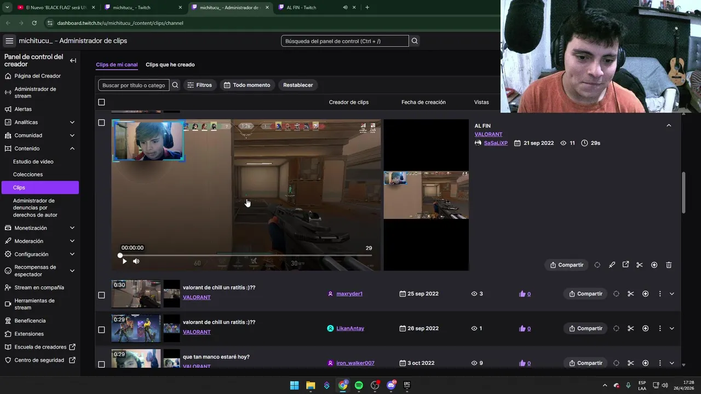Viewport: 701px width, 394px height.
Task: Click scissors icon in maxryder1 clip row
Action: (x=630, y=294)
